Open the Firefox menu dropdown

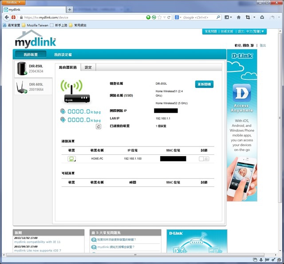pos(13,2)
